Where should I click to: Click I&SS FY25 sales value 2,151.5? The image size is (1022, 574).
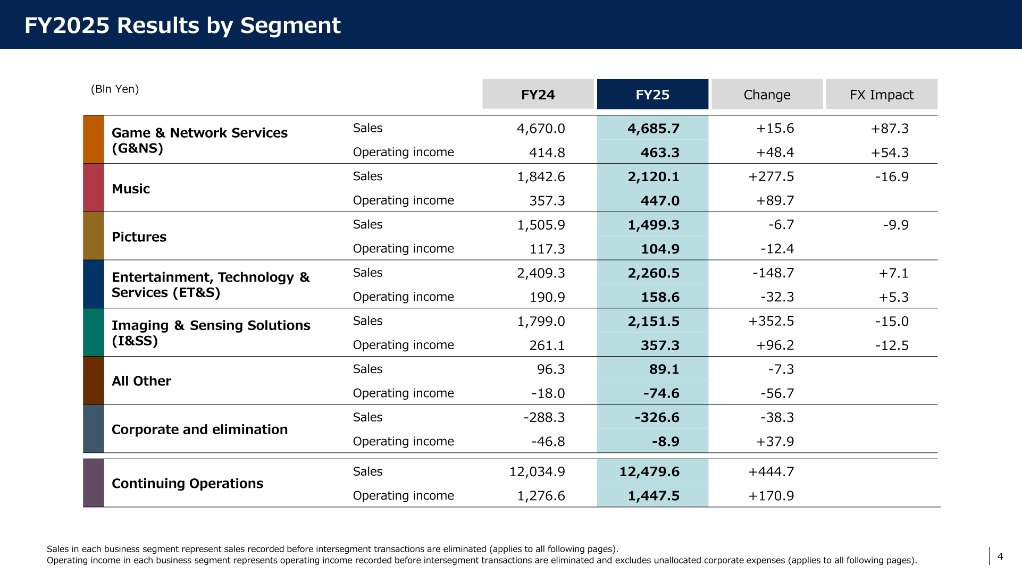click(654, 322)
